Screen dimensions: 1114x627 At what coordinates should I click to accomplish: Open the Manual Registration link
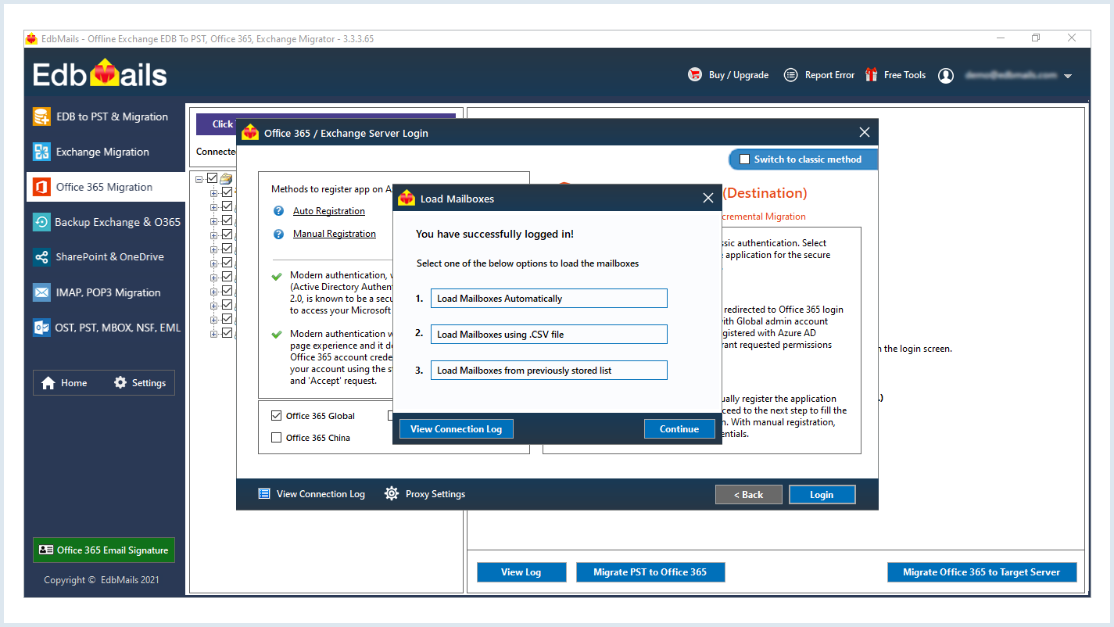pyautogui.click(x=335, y=234)
